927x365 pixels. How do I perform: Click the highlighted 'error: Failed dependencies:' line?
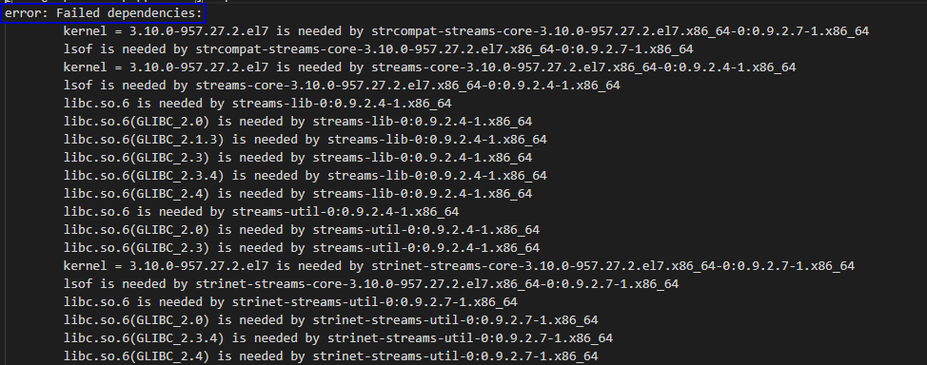(103, 13)
